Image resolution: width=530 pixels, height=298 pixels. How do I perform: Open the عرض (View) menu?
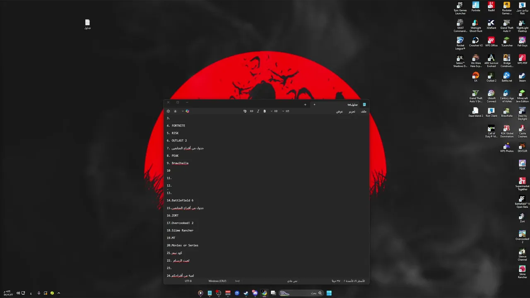[339, 111]
